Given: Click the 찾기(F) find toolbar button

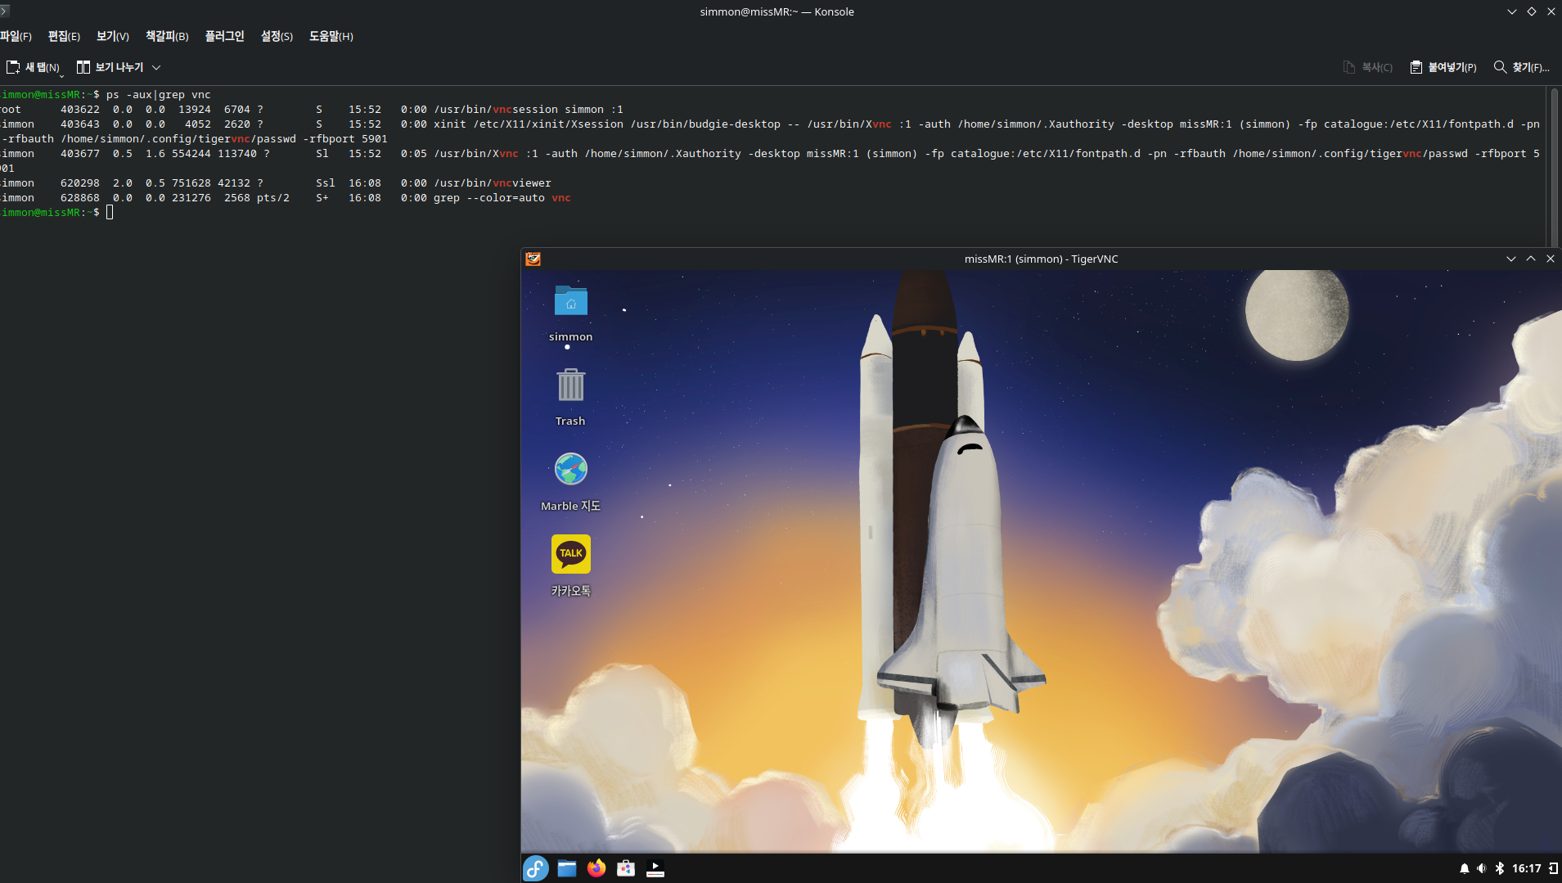Looking at the screenshot, I should 1522,67.
